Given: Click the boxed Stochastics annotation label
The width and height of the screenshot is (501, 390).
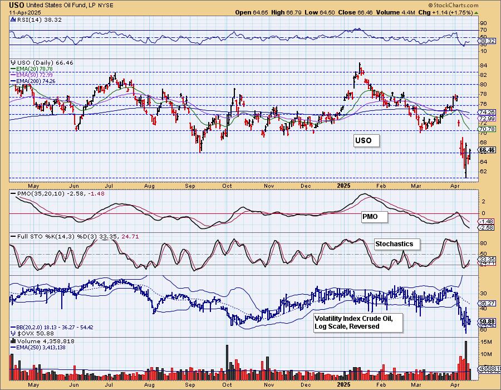Looking at the screenshot, I should pos(397,244).
